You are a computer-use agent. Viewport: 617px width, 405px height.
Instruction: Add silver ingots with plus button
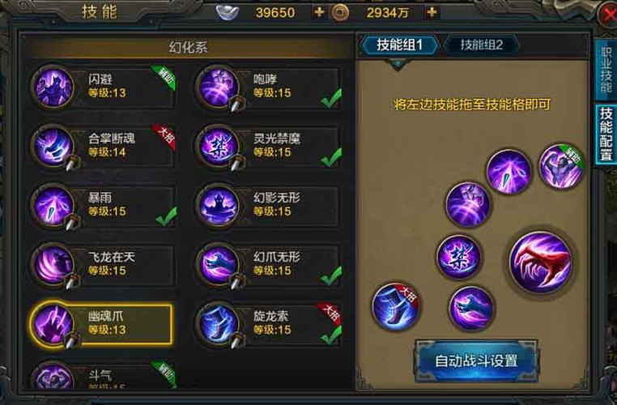click(319, 12)
